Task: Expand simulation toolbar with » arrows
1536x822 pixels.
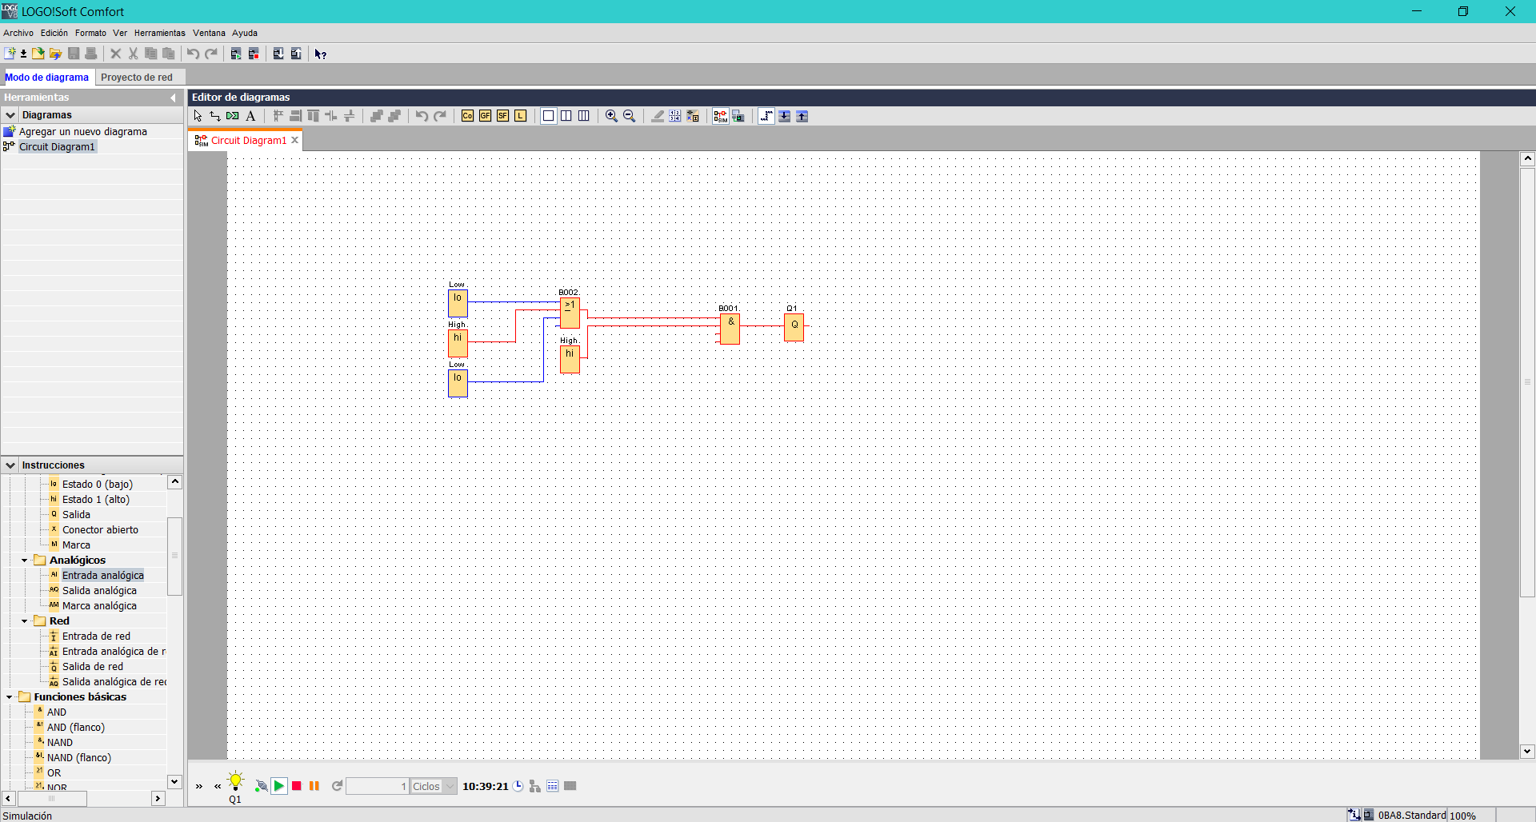Action: pos(199,787)
